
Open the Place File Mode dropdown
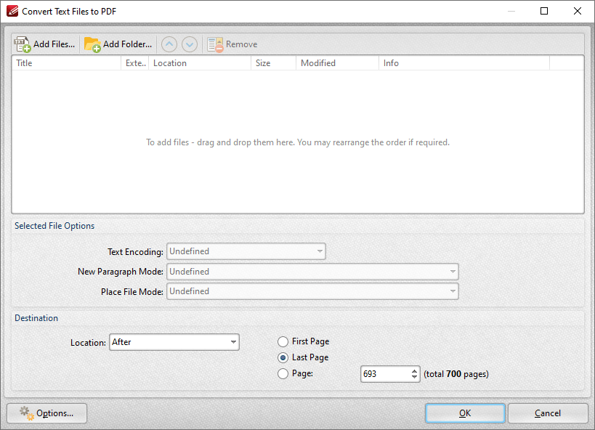(x=312, y=291)
